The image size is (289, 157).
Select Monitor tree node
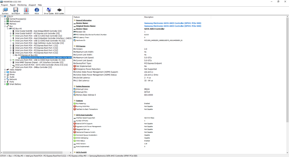(x=13, y=72)
